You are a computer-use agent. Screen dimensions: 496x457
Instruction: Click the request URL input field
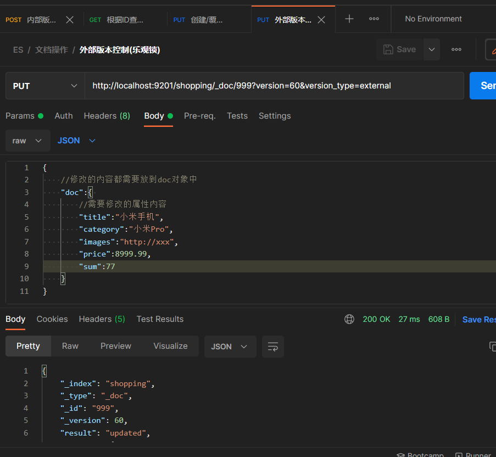pos(274,86)
